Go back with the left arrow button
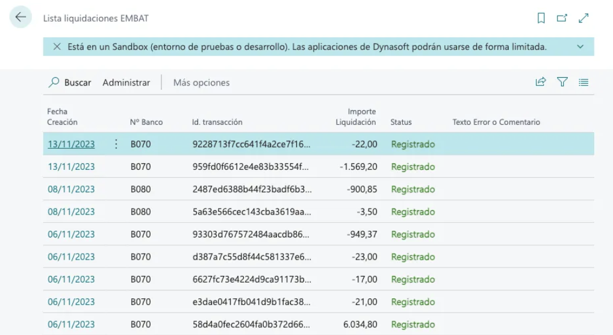The width and height of the screenshot is (613, 335). coord(20,17)
